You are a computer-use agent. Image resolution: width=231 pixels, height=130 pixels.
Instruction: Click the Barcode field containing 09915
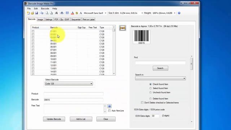point(73,100)
